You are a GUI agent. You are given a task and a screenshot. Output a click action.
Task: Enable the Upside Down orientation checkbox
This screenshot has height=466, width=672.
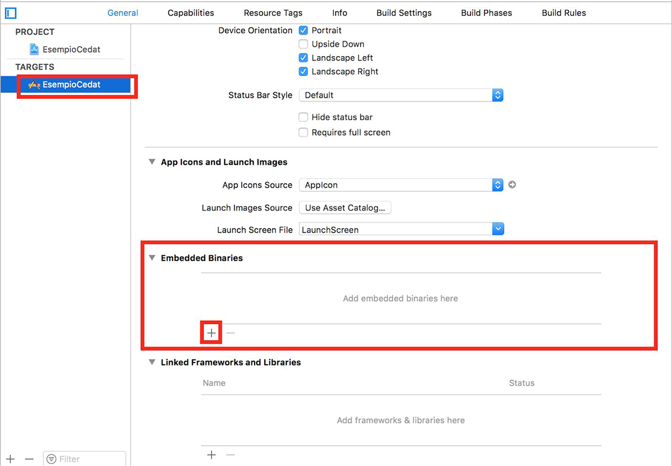(303, 44)
